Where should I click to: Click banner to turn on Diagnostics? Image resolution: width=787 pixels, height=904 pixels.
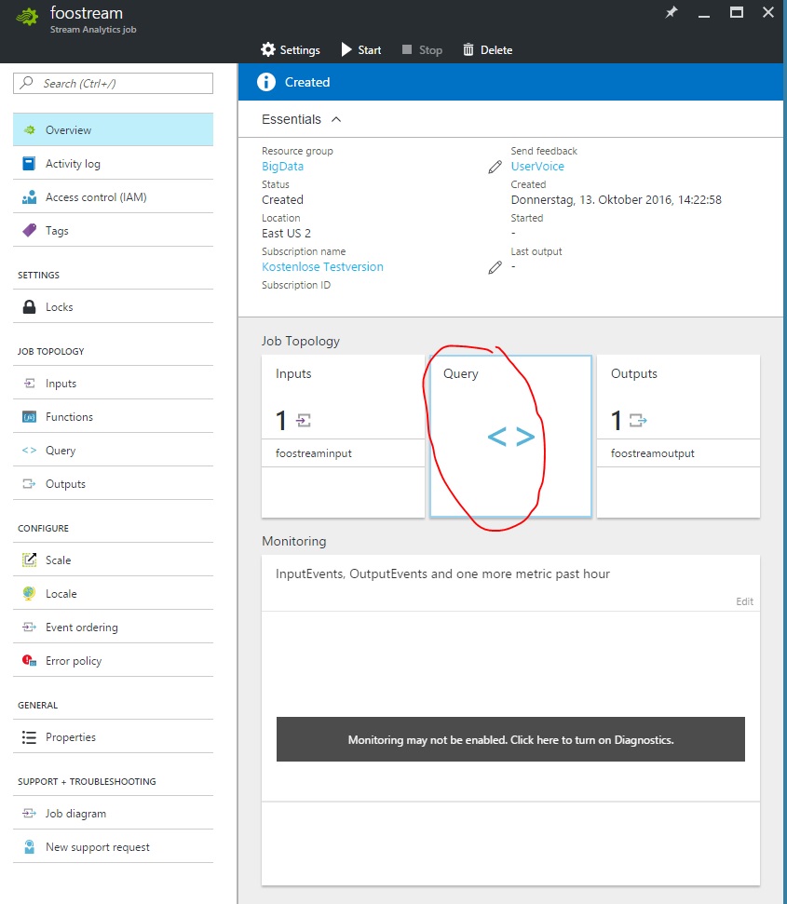[510, 740]
